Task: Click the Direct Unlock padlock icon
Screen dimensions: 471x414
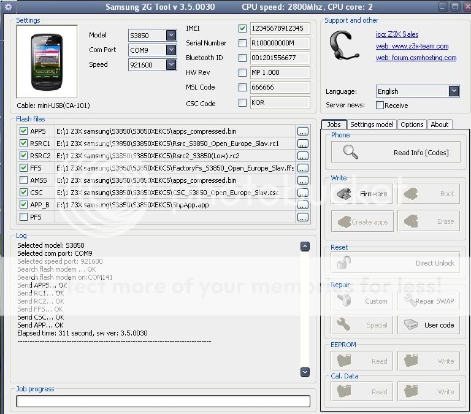Action: coord(344,263)
